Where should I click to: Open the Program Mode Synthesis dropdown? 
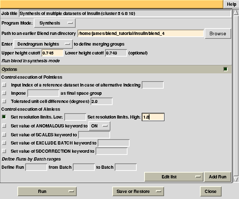[55, 23]
